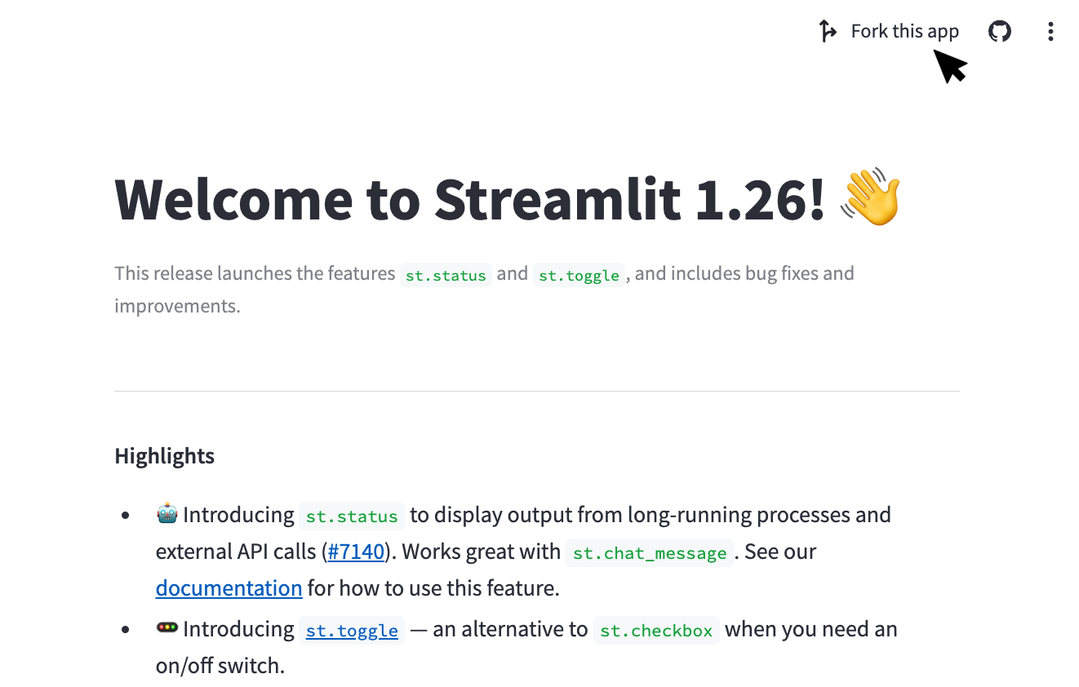This screenshot has width=1079, height=687.
Task: Click the st.status code in Highlights list
Action: pos(351,516)
